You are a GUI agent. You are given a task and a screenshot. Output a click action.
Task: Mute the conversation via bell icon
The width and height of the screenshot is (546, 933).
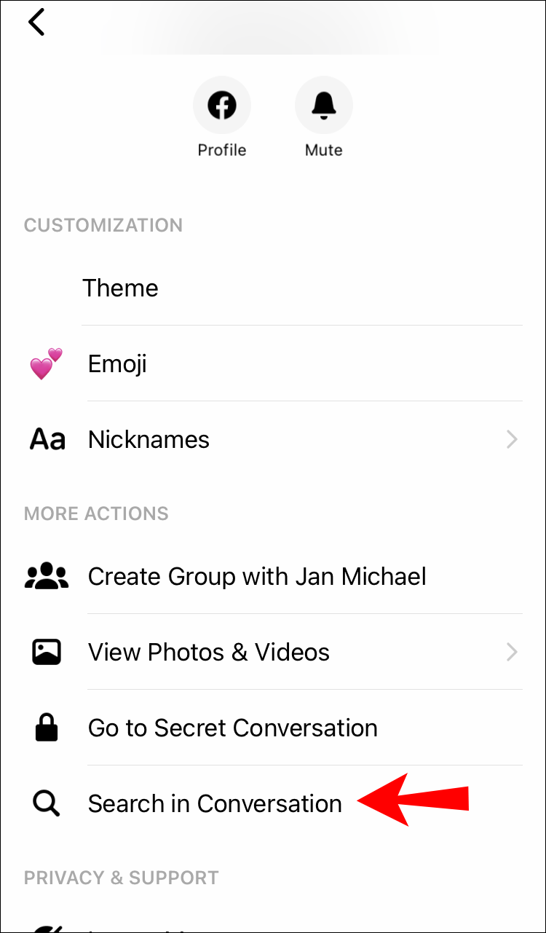(x=323, y=106)
